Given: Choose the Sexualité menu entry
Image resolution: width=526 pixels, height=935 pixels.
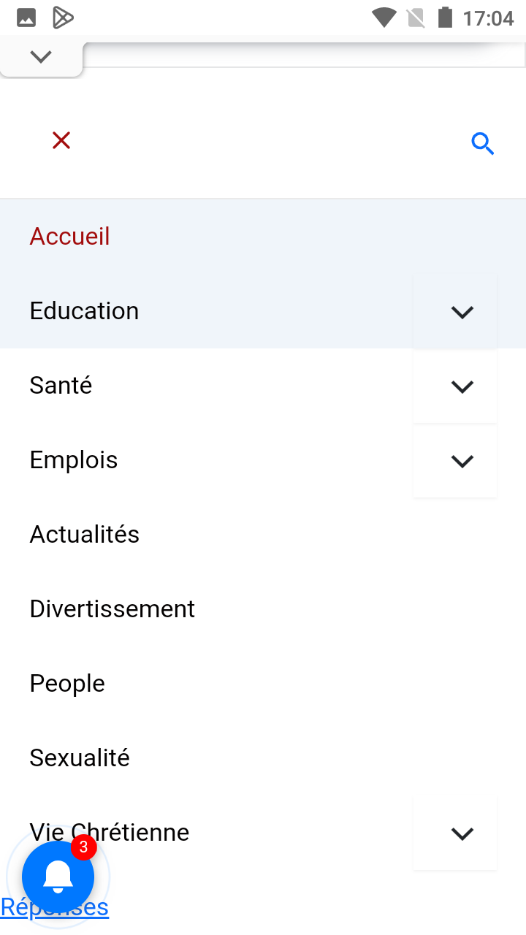Looking at the screenshot, I should (x=80, y=758).
